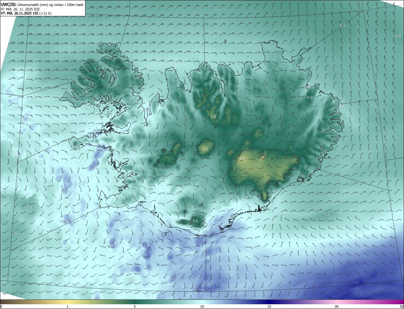404x309 pixels.
Task: Click the 7.1 value southeast of Iceland
Action: point(327,214)
